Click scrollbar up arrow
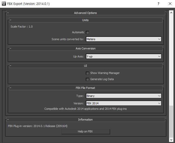Image resolution: width=175 pixels, height=143 pixels. point(171,13)
